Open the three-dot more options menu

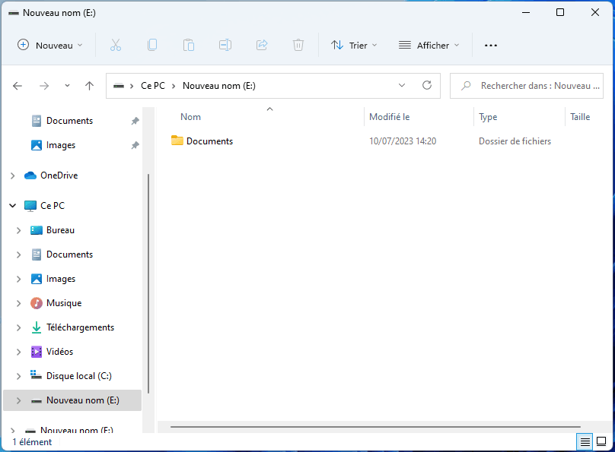tap(491, 46)
